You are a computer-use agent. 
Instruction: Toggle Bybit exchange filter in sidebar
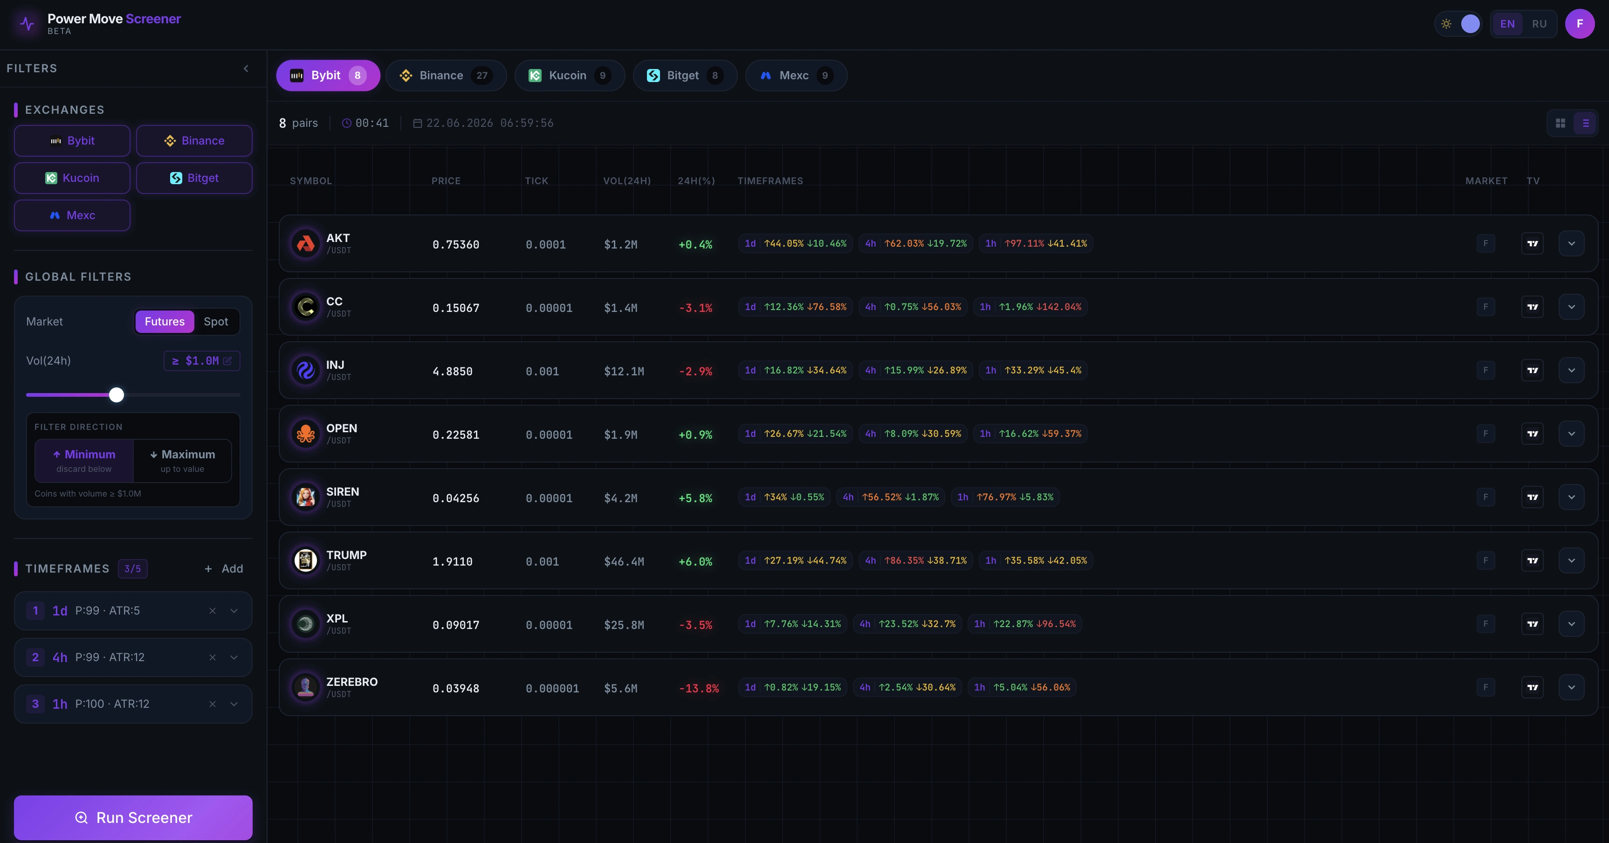point(72,141)
